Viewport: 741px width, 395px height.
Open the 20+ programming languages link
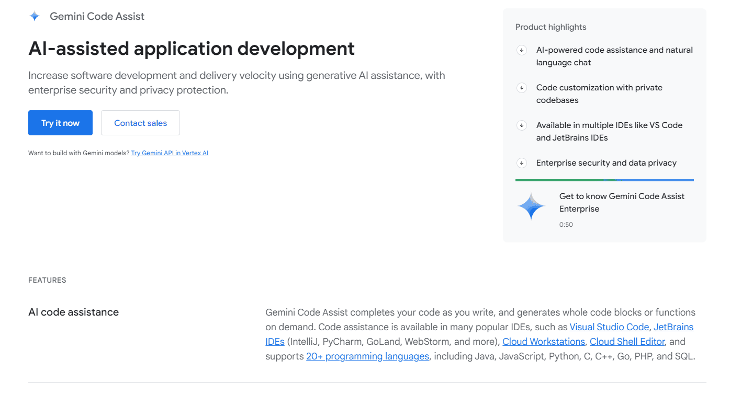(367, 356)
